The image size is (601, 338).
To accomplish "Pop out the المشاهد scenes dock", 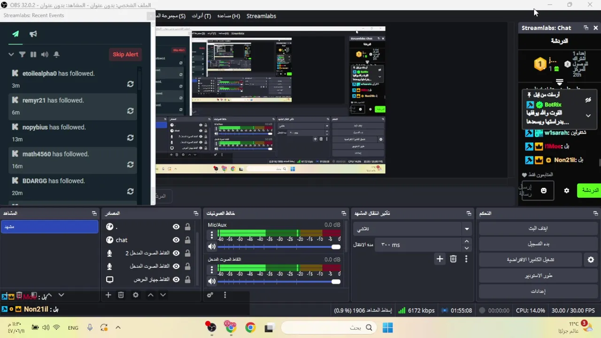I will (94, 213).
